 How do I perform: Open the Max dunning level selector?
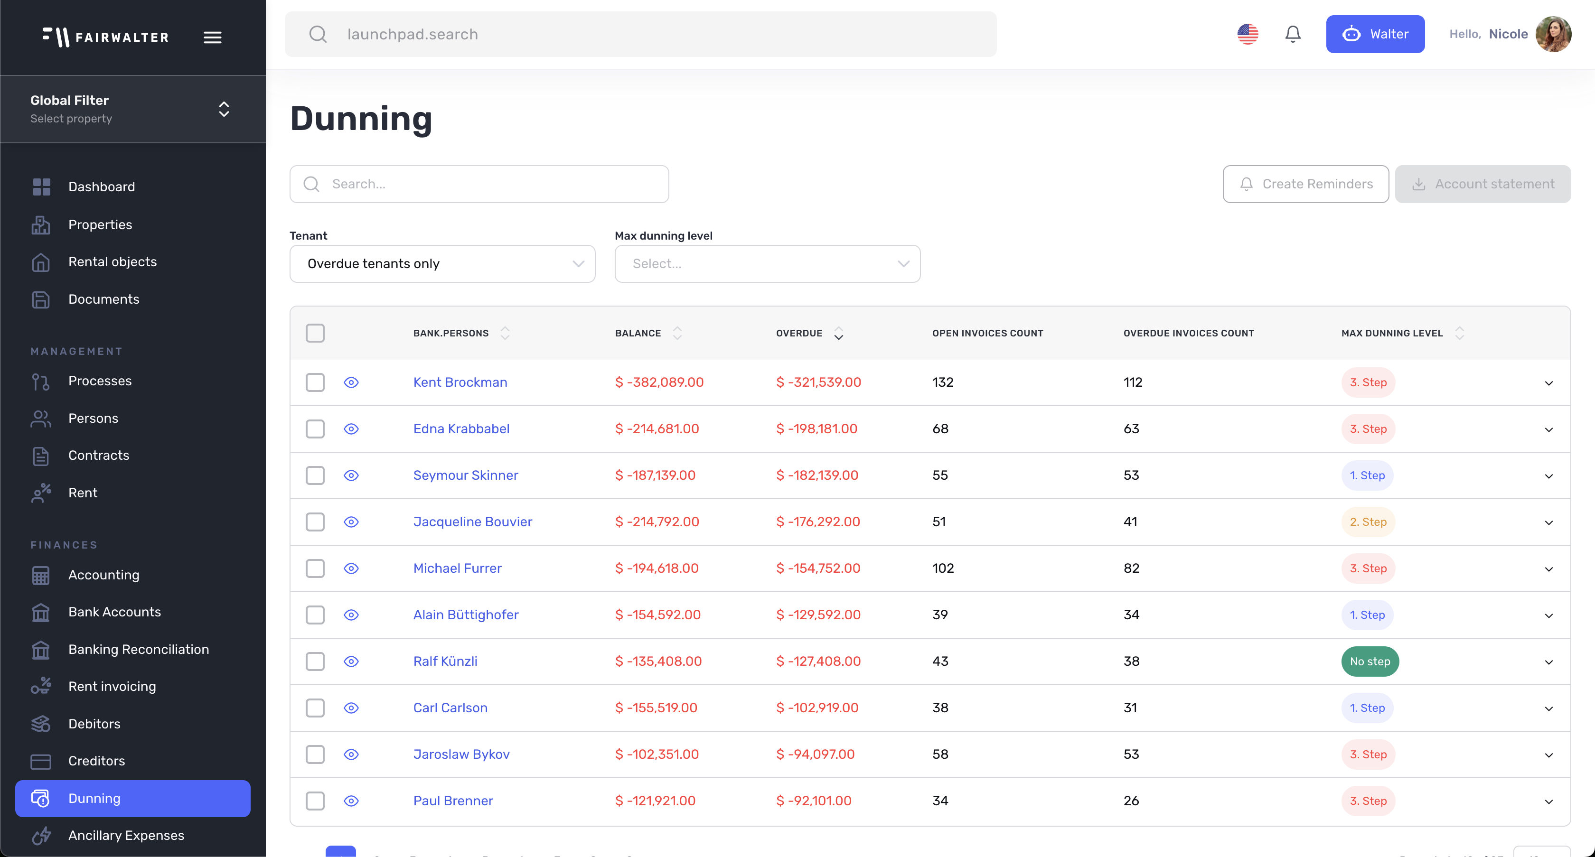point(767,263)
